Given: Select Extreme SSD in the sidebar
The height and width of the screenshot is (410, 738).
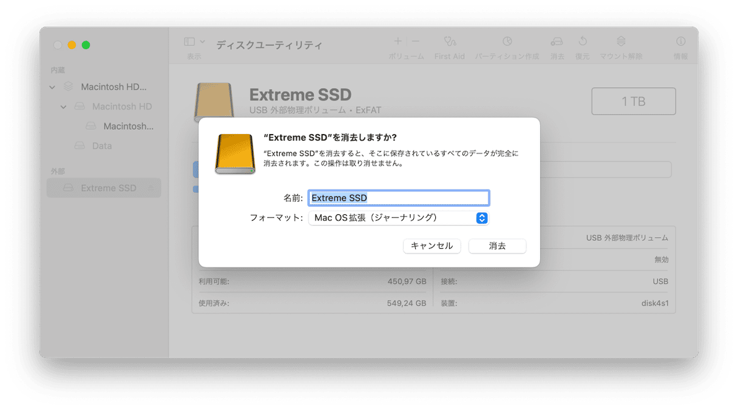Looking at the screenshot, I should [x=104, y=188].
